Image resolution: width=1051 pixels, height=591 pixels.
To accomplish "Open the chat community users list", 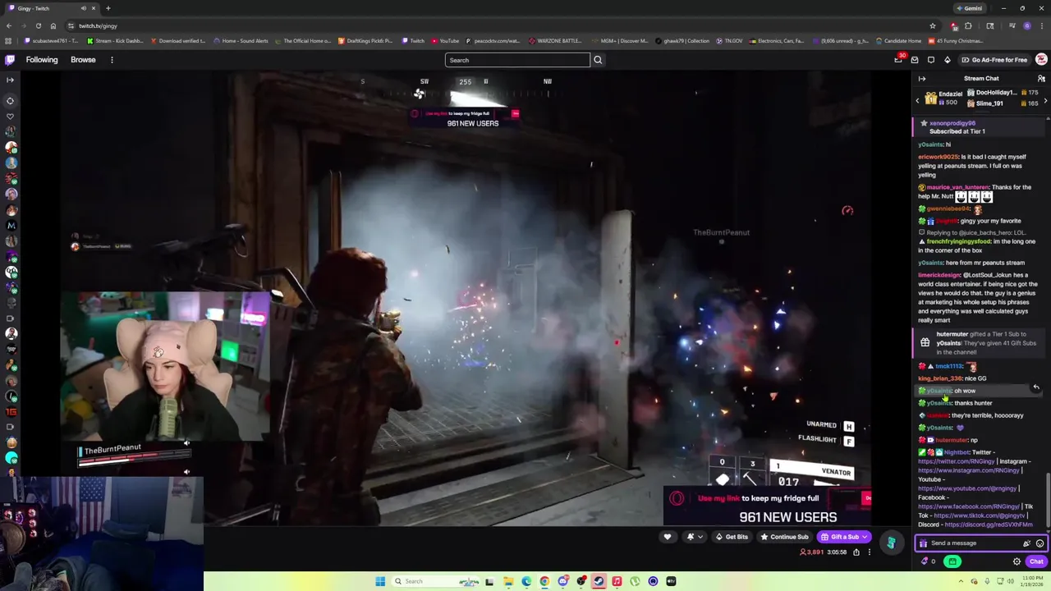I will click(1041, 79).
